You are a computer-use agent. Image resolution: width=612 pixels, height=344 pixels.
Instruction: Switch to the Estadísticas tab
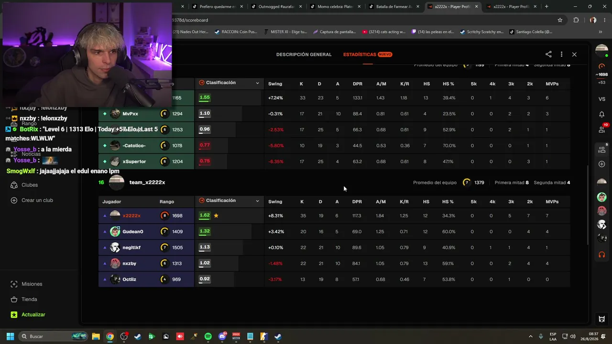click(x=367, y=54)
